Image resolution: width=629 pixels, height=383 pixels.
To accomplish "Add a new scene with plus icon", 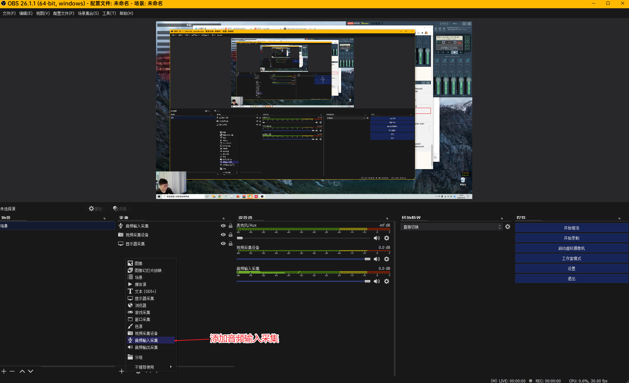I will [x=4, y=371].
